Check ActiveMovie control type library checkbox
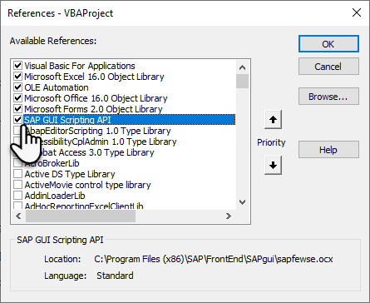This screenshot has height=303, width=370. click(17, 185)
